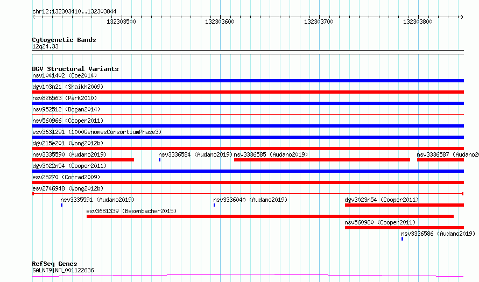The width and height of the screenshot is (479, 282).
Task: Click the dgv3023n54 (Cooper2011) label
Action: (382, 200)
